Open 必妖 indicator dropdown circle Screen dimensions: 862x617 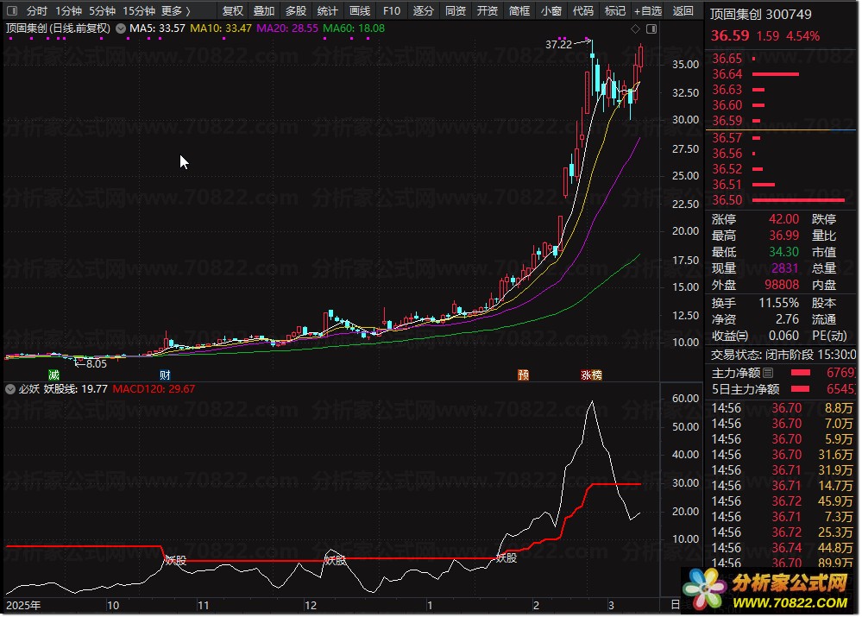(9, 389)
